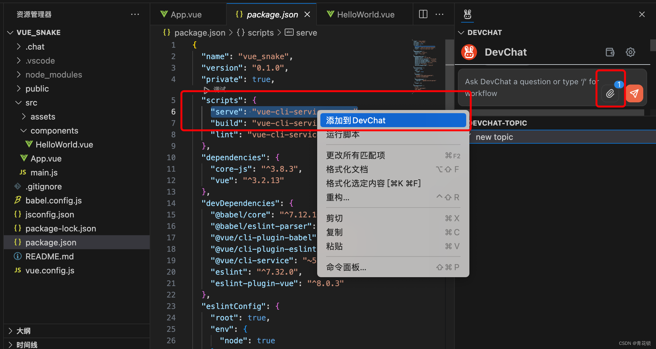Click the DevChat rabbit panel icon
Screen dimensions: 656x349
[467, 14]
